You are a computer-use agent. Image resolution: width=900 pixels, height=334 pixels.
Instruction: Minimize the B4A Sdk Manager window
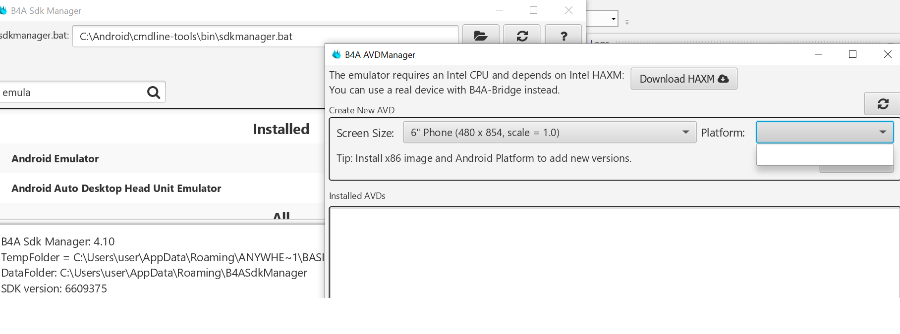click(x=499, y=10)
